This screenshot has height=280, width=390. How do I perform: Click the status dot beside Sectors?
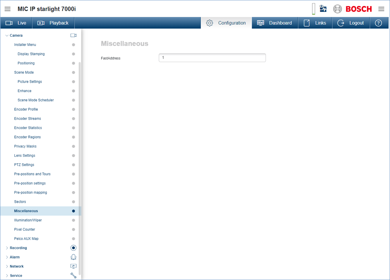coord(74,202)
